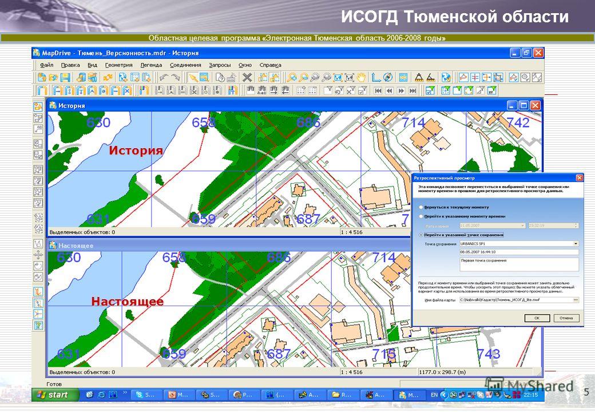The height and width of the screenshot is (412, 595).
Task: Click the funnel filter icon in second toolbar
Action: point(328,90)
